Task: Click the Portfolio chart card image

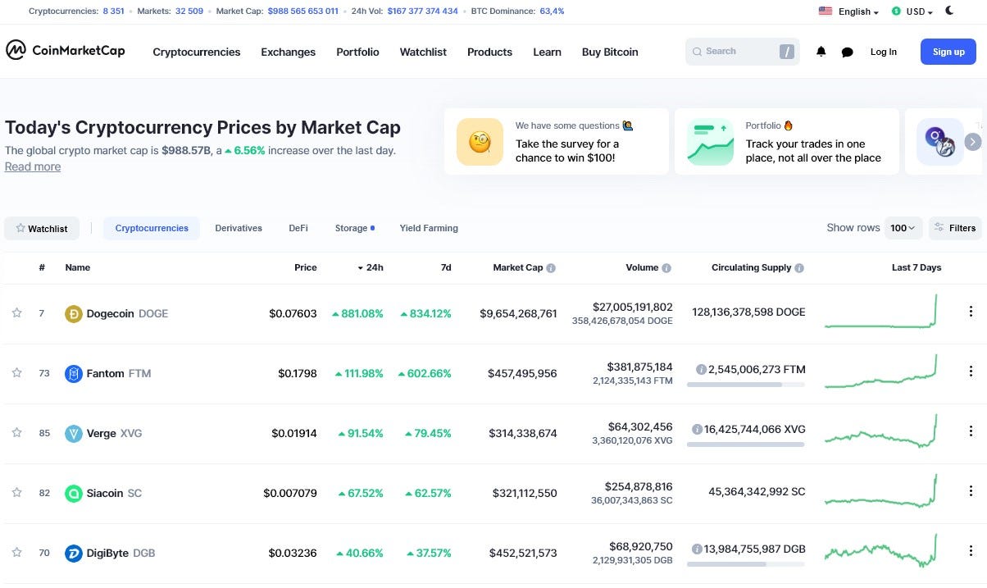Action: (x=710, y=142)
